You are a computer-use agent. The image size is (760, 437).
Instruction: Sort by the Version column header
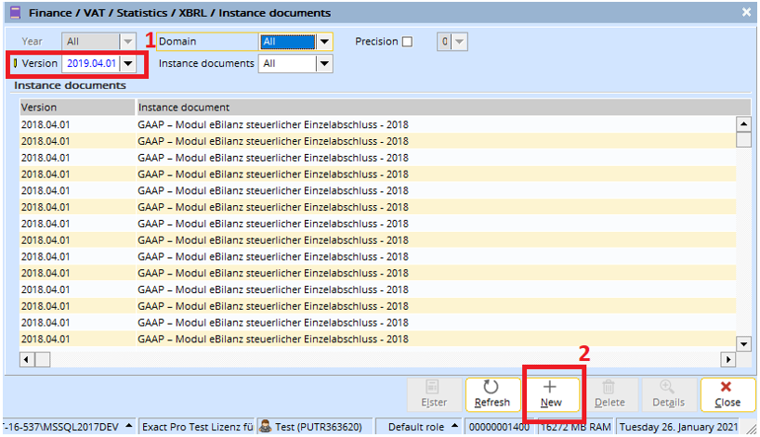tap(77, 108)
